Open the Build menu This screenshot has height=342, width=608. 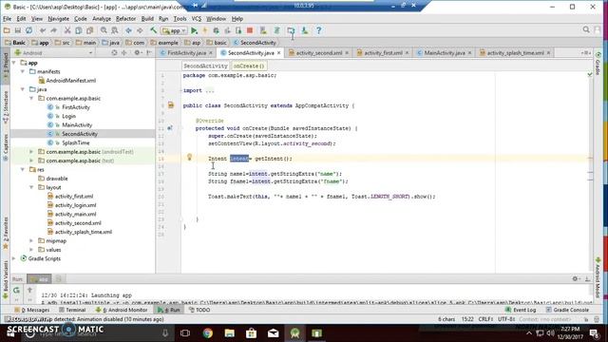147,19
